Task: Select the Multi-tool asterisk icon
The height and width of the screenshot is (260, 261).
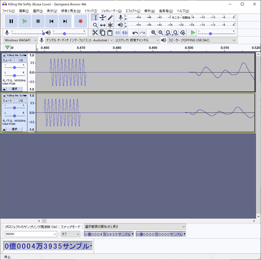Action: pyautogui.click(x=110, y=25)
